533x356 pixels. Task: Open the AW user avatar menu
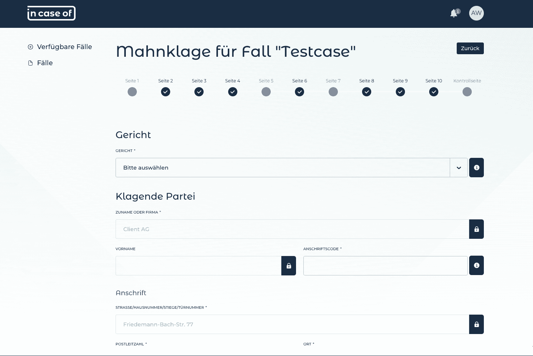click(476, 13)
